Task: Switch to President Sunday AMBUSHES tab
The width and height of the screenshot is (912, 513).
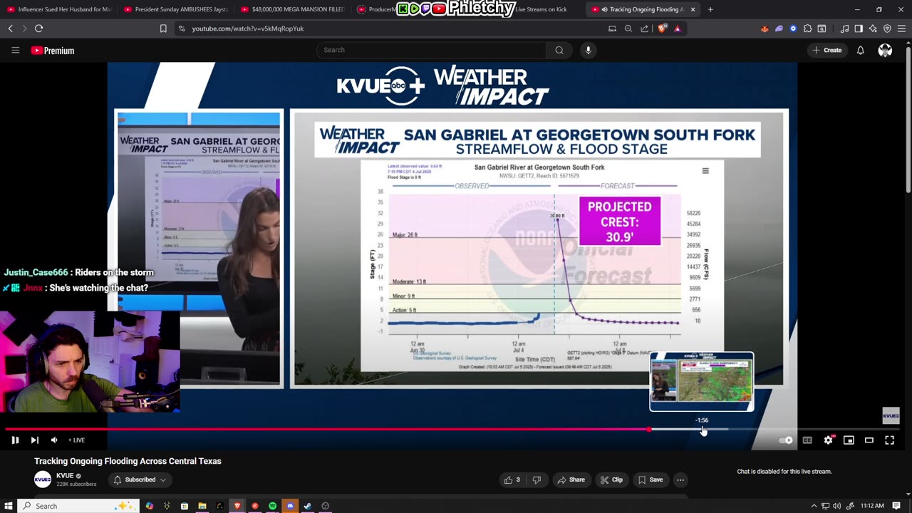Action: point(175,9)
